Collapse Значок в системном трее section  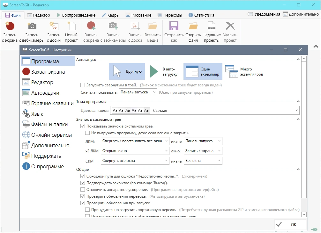(x=298, y=119)
